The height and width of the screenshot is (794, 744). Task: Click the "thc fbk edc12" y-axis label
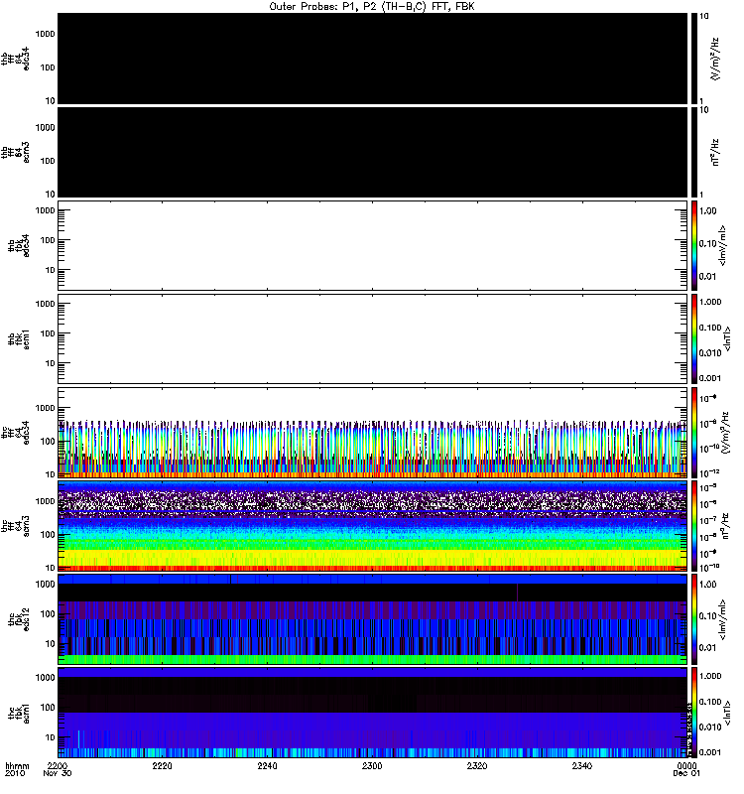point(19,619)
